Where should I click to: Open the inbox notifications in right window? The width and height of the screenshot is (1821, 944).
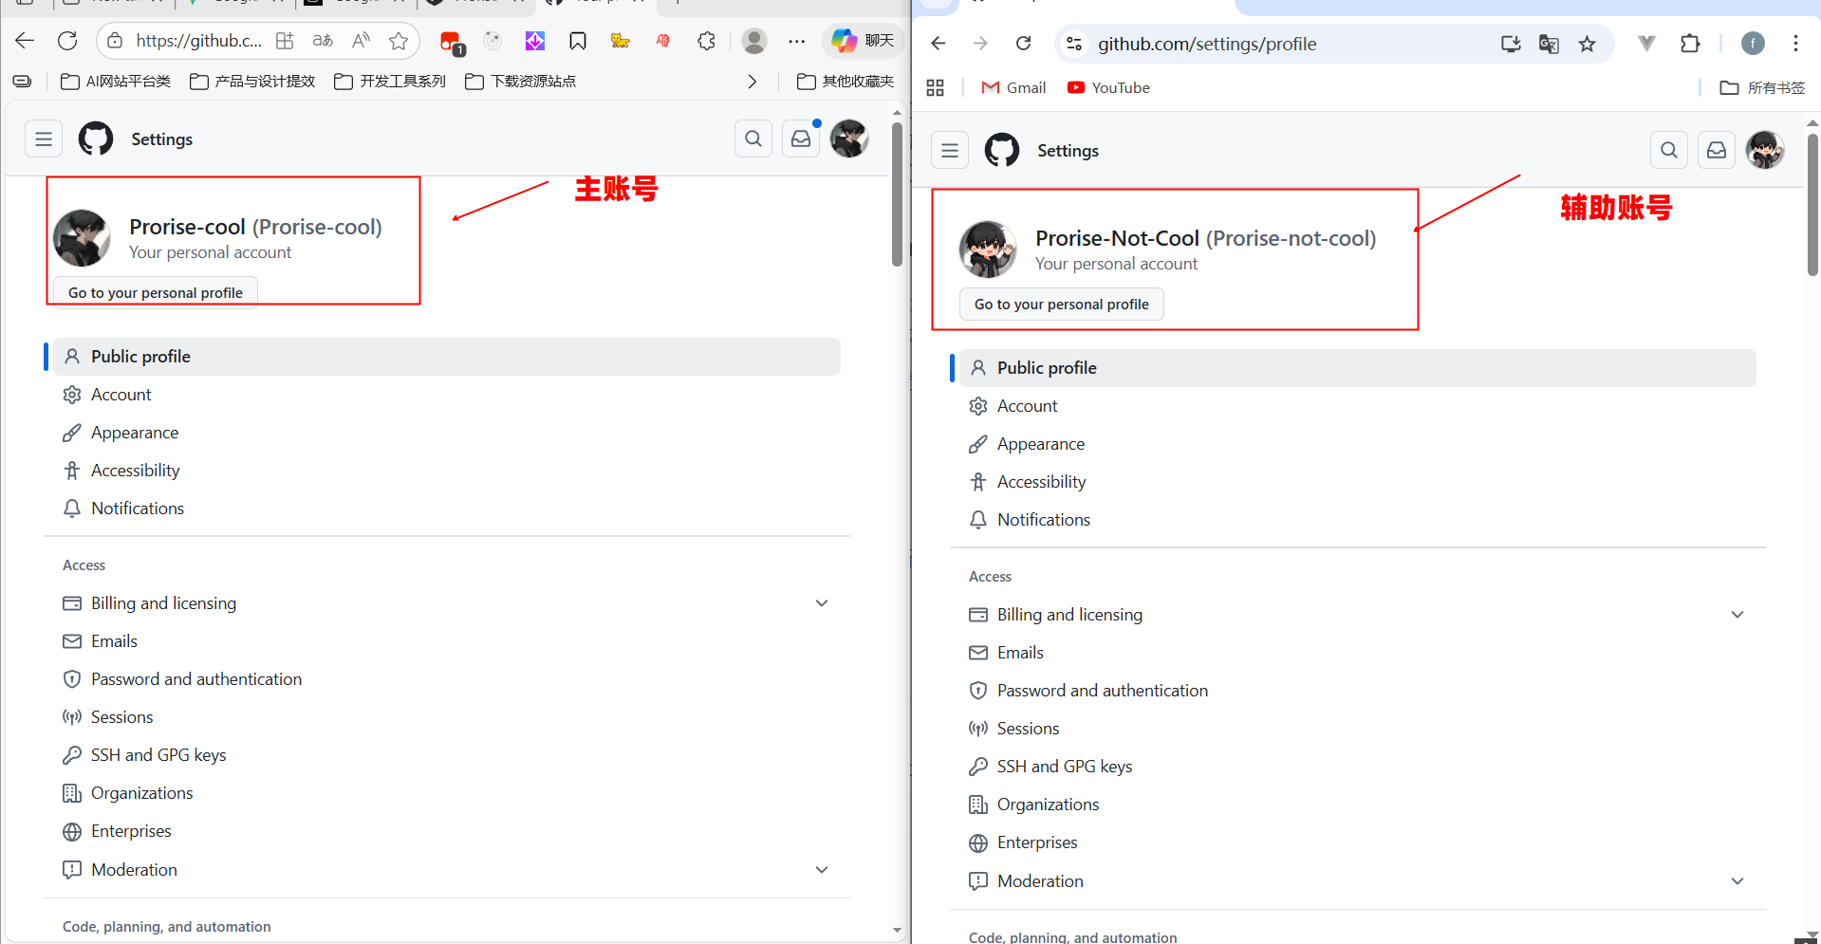click(x=1717, y=151)
